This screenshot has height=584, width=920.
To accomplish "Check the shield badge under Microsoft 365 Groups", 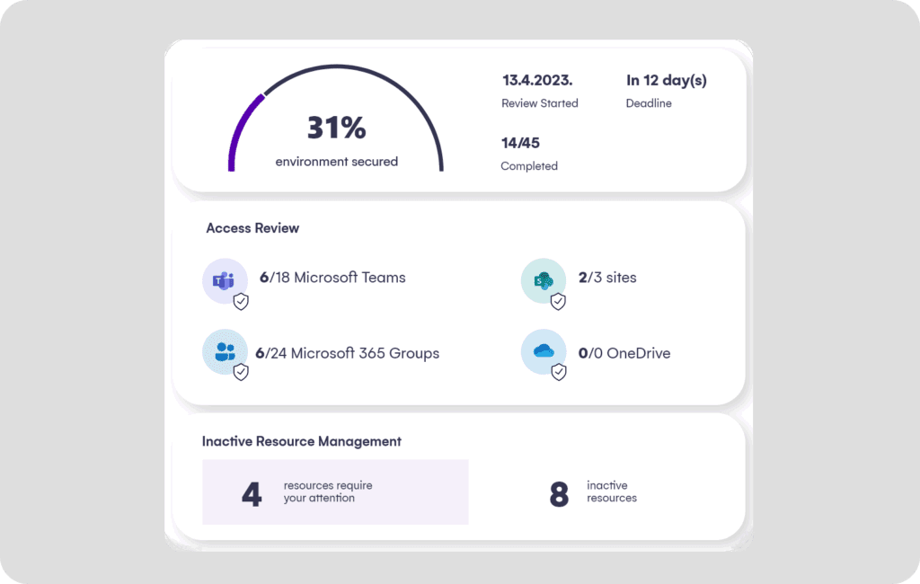I will [x=239, y=373].
